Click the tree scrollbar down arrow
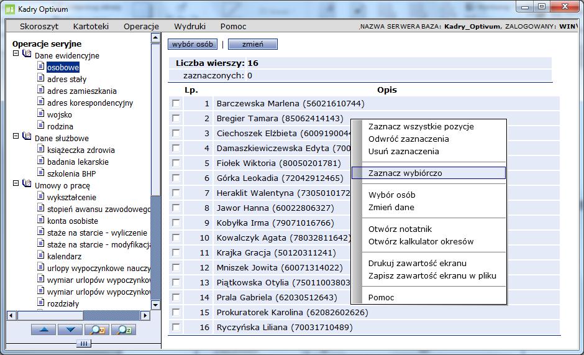 pos(155,305)
